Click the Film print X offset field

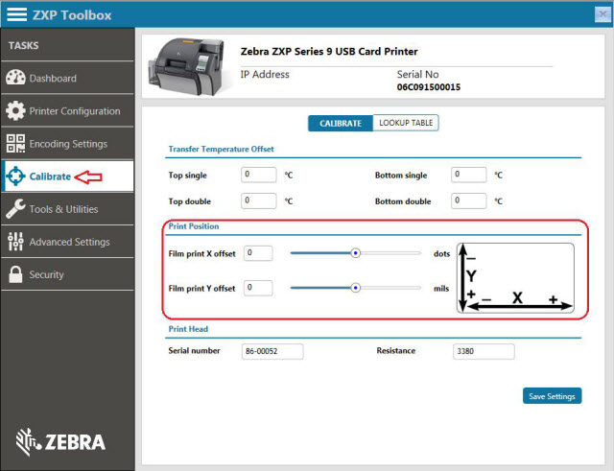click(x=258, y=253)
